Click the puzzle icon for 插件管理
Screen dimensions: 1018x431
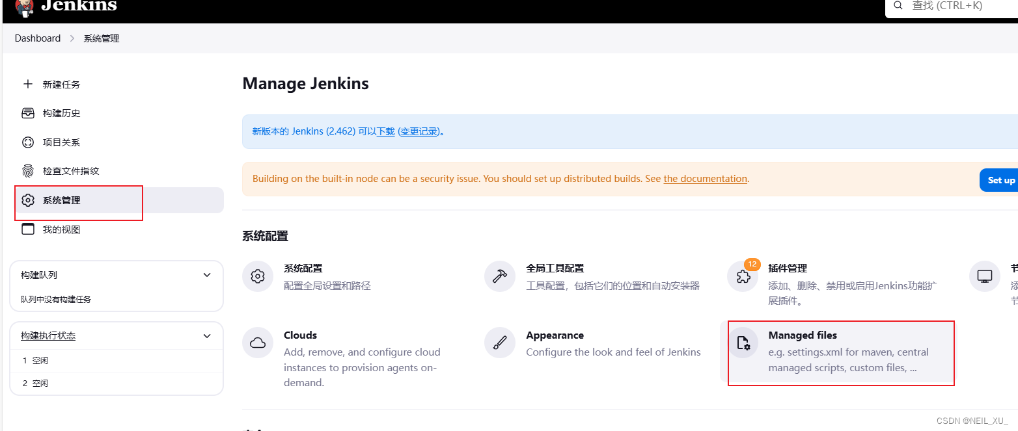743,276
